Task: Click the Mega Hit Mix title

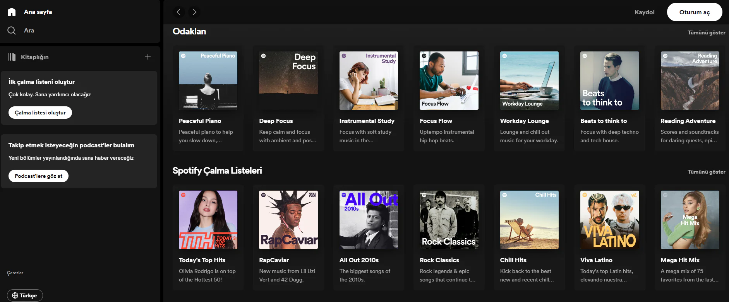Action: click(680, 260)
